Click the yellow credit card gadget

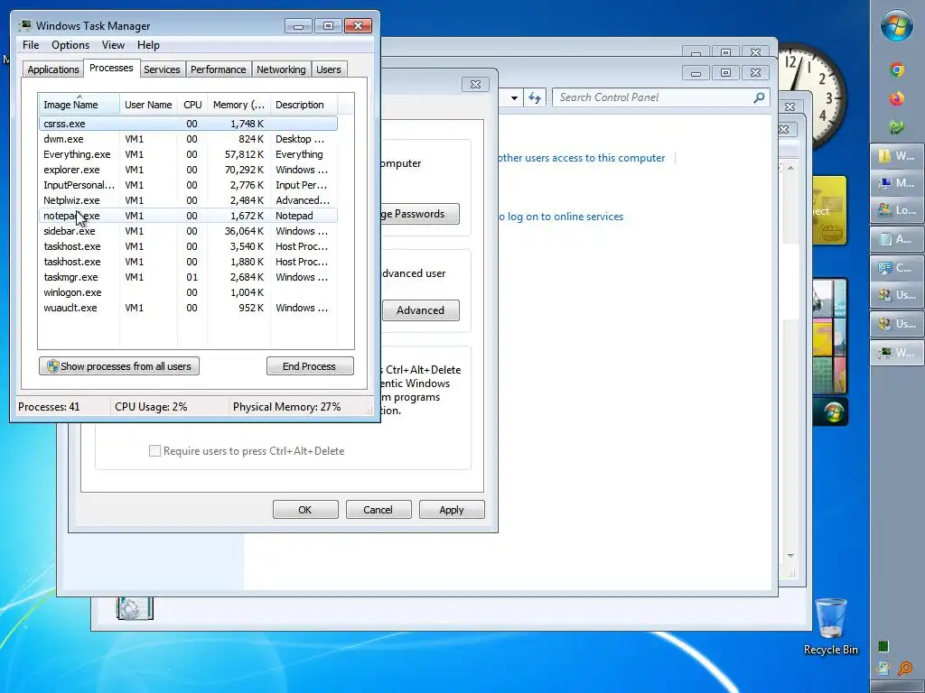pyautogui.click(x=830, y=210)
